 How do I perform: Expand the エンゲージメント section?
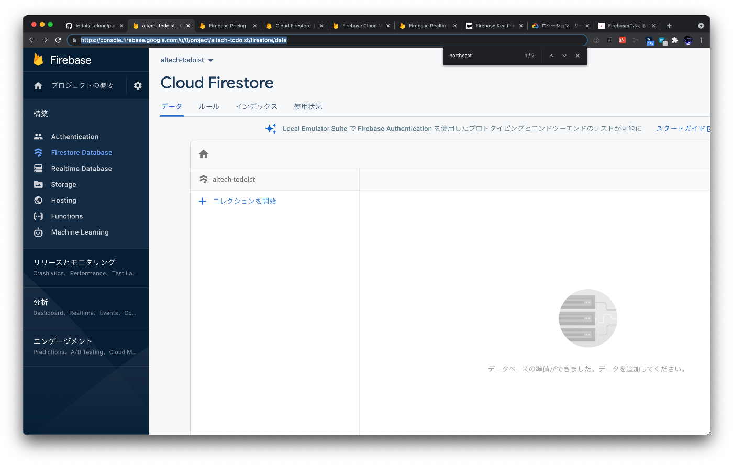86,346
